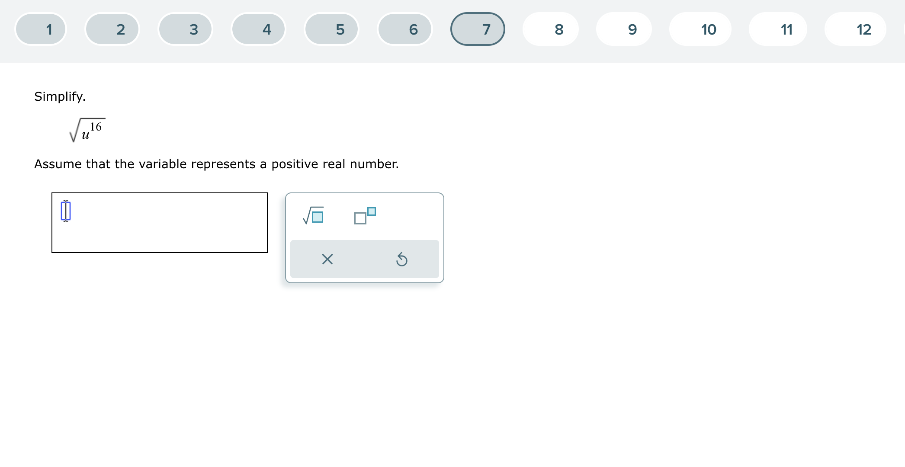The width and height of the screenshot is (905, 467).
Task: Open question 2 from the navigator
Action: coord(121,29)
